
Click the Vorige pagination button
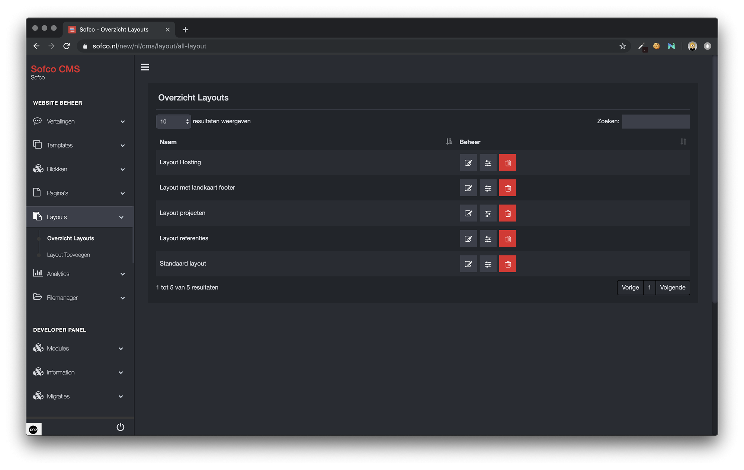pyautogui.click(x=630, y=288)
